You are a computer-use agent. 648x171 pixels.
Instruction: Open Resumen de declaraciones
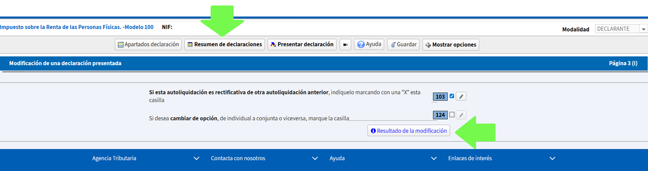pyautogui.click(x=225, y=44)
